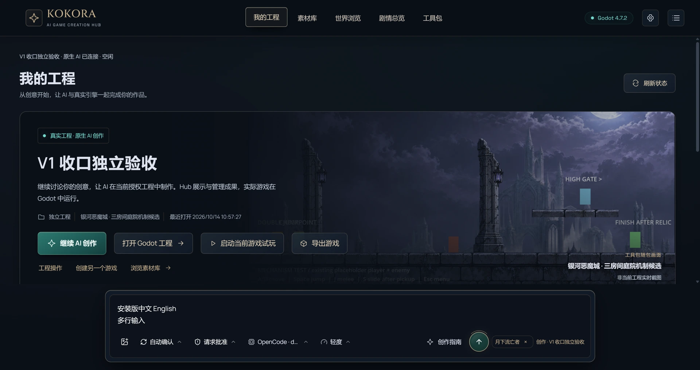Send message with the up-arrow button
Viewport: 700px width, 370px height.
479,342
